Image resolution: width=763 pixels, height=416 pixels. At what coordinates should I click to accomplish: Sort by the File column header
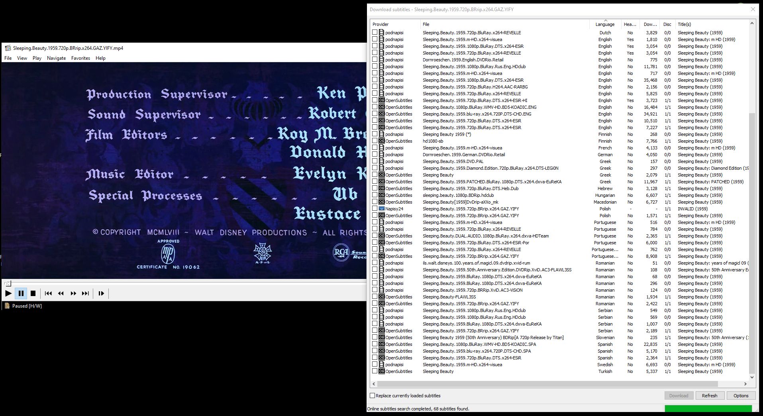click(x=505, y=24)
